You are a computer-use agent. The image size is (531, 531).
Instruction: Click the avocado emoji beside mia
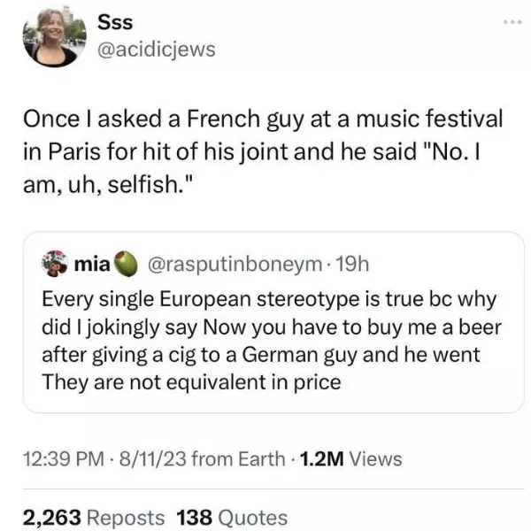[128, 264]
